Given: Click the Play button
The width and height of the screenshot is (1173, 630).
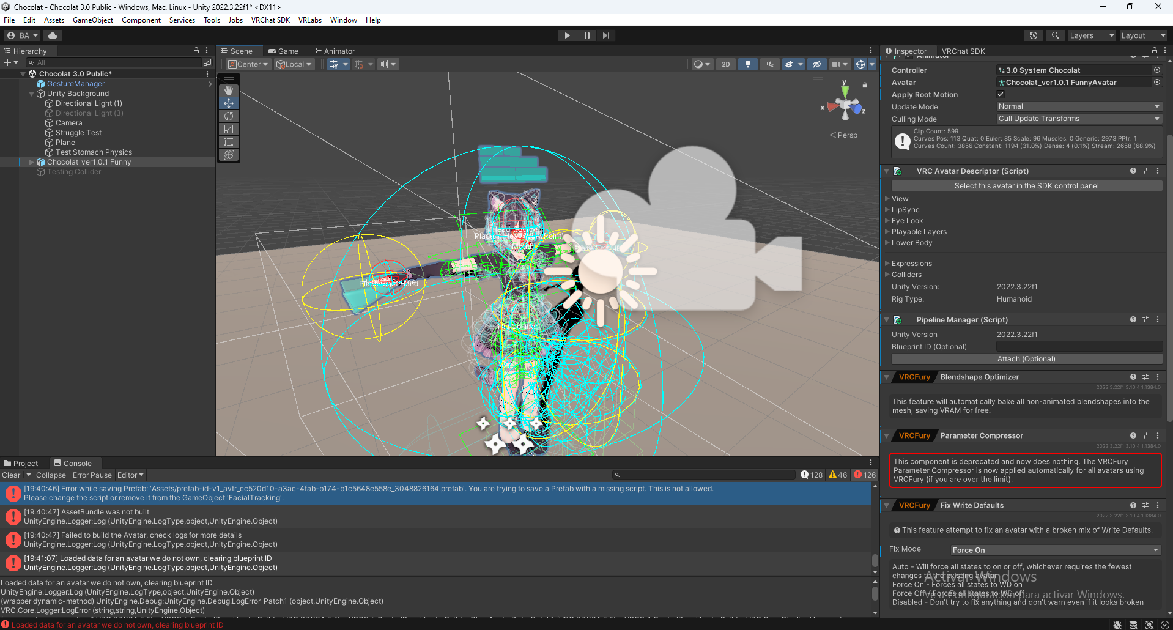Looking at the screenshot, I should [x=567, y=35].
